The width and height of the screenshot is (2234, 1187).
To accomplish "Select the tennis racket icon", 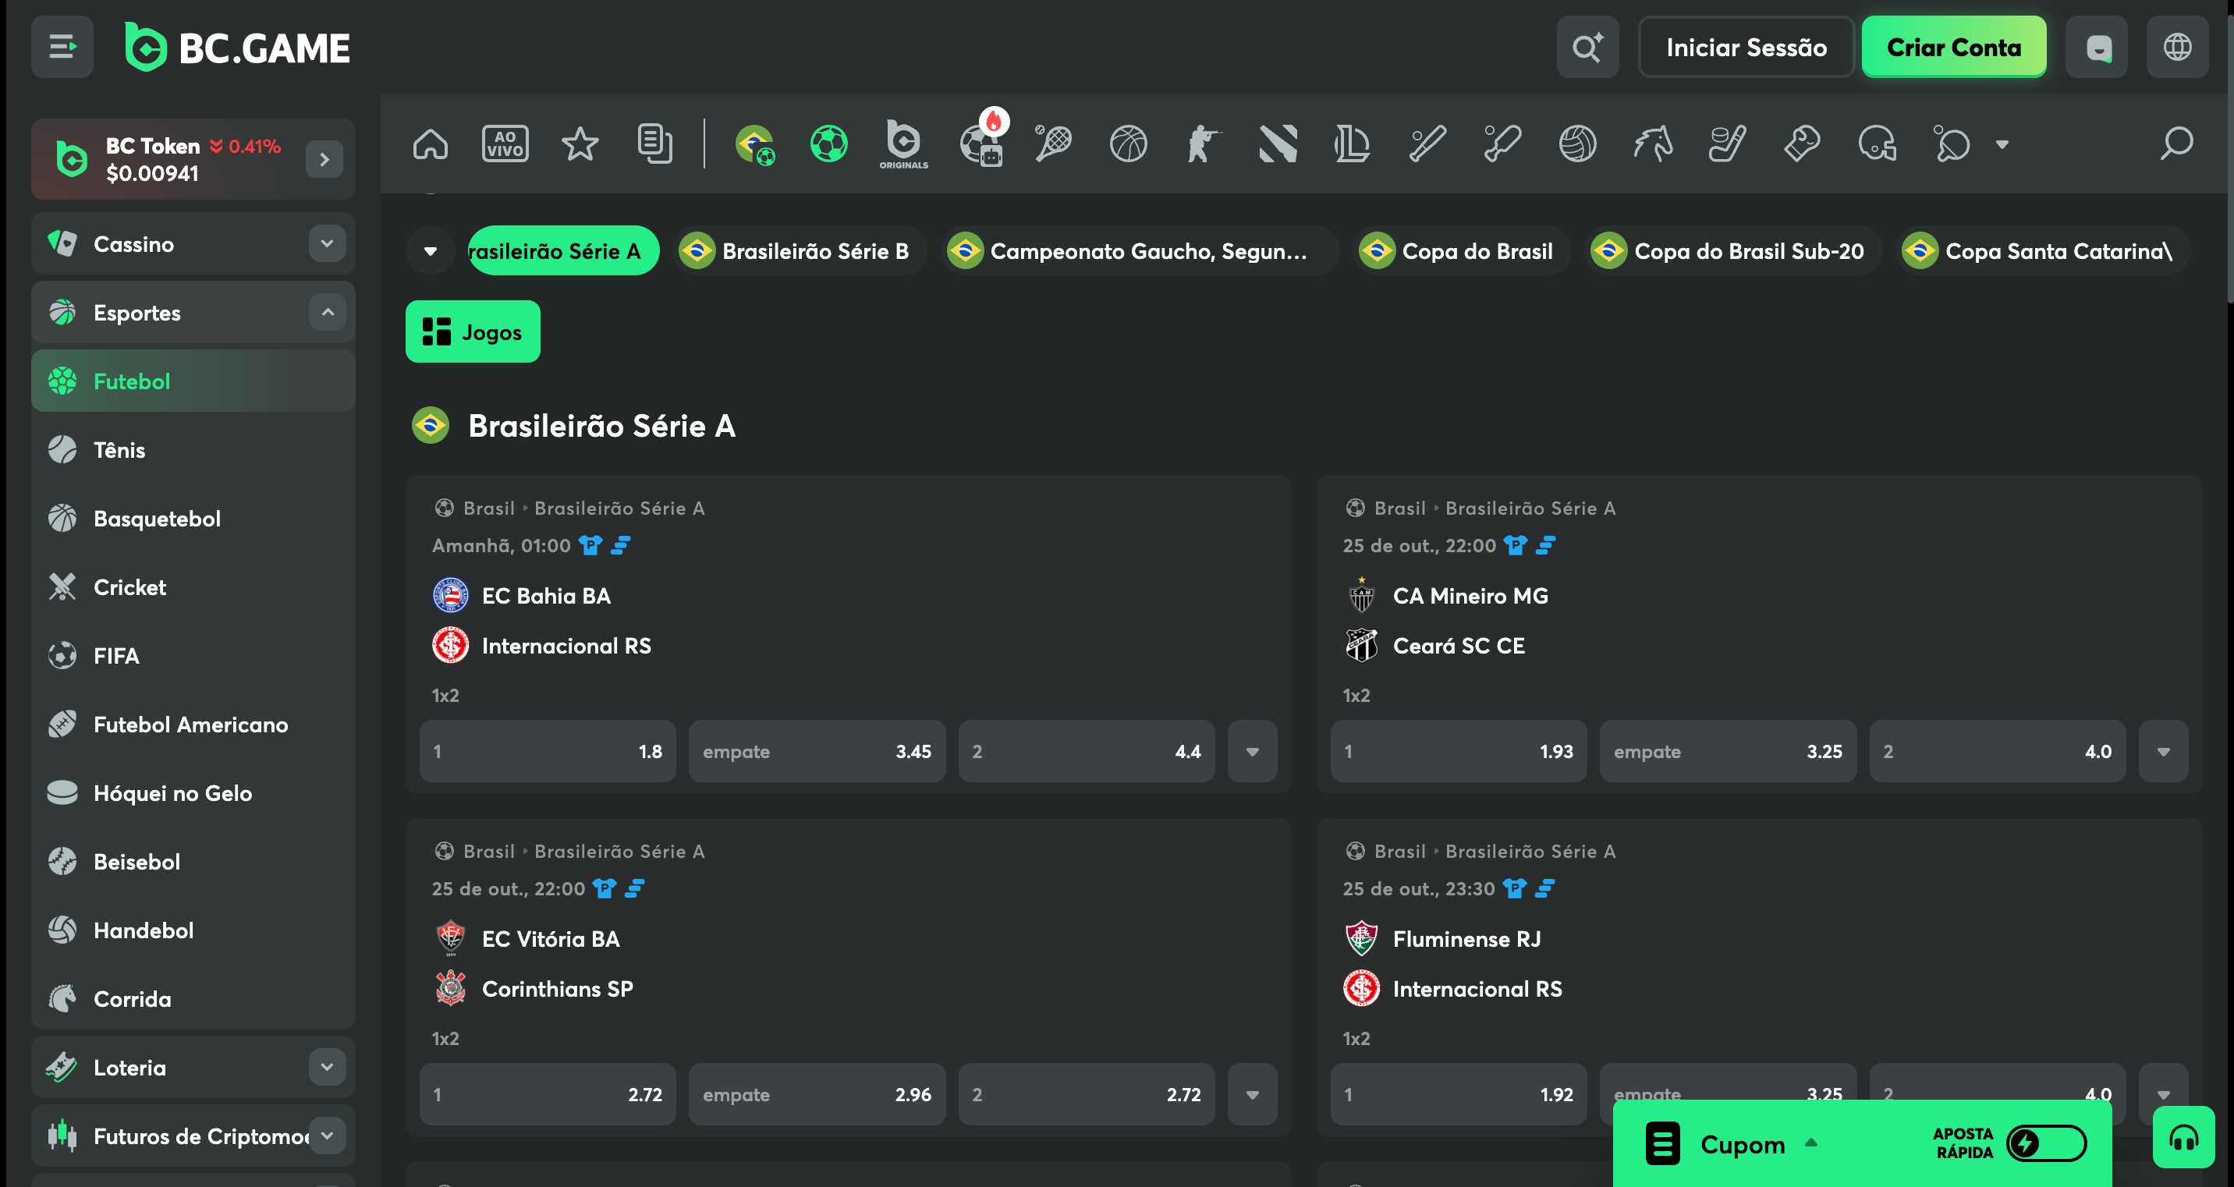I will (1054, 144).
